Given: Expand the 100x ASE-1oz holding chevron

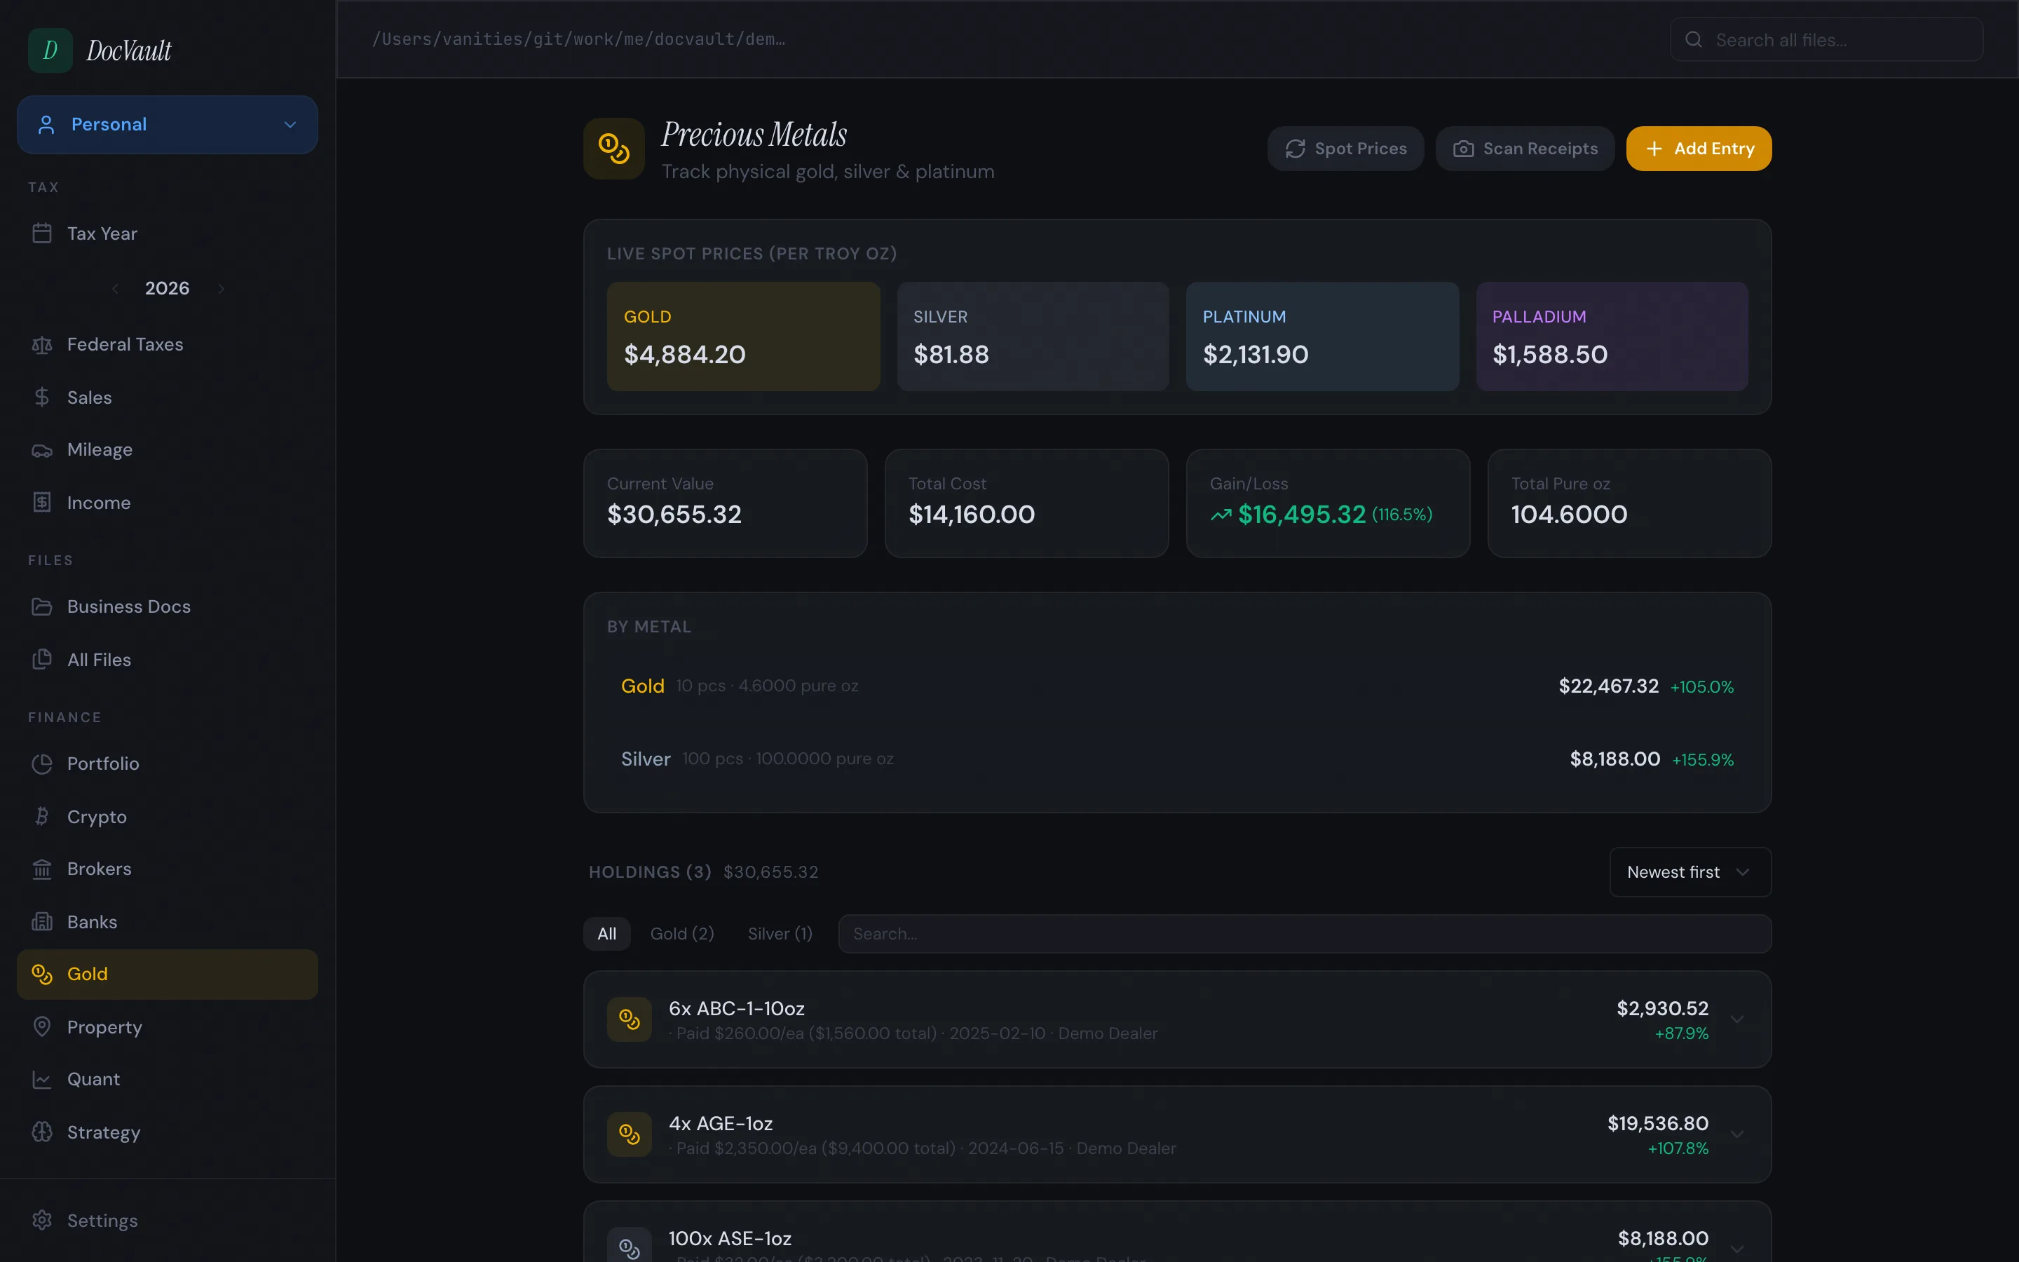Looking at the screenshot, I should click(x=1737, y=1249).
